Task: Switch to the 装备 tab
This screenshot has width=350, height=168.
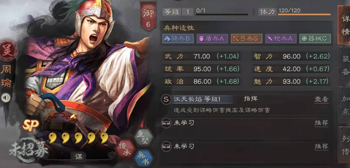Action: click(x=345, y=65)
